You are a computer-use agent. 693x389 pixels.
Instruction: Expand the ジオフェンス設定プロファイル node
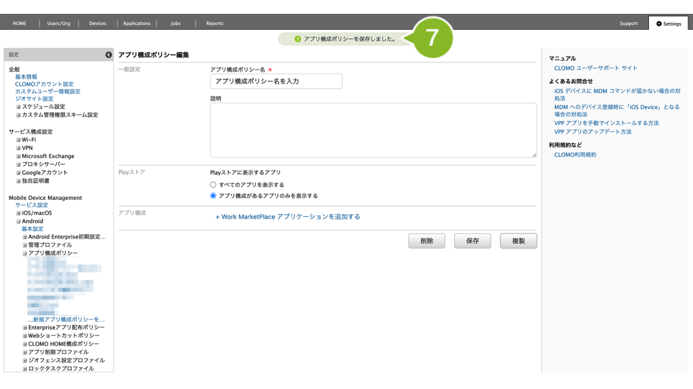click(24, 361)
